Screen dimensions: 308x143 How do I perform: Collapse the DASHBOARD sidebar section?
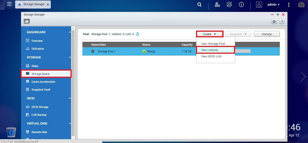pos(70,32)
